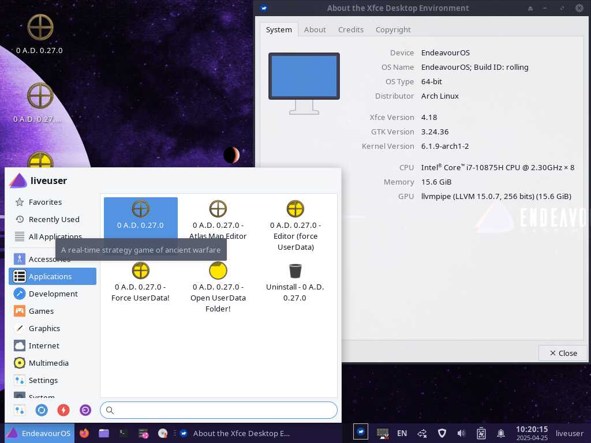The height and width of the screenshot is (443, 591).
Task: Switch to the Copyright tab
Action: (x=393, y=29)
